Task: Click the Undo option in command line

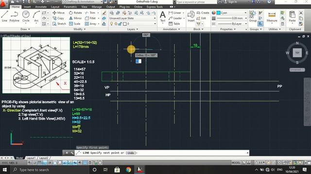Action: 131,153
